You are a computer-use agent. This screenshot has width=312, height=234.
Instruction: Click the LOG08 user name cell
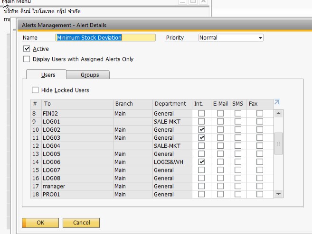[77, 178]
